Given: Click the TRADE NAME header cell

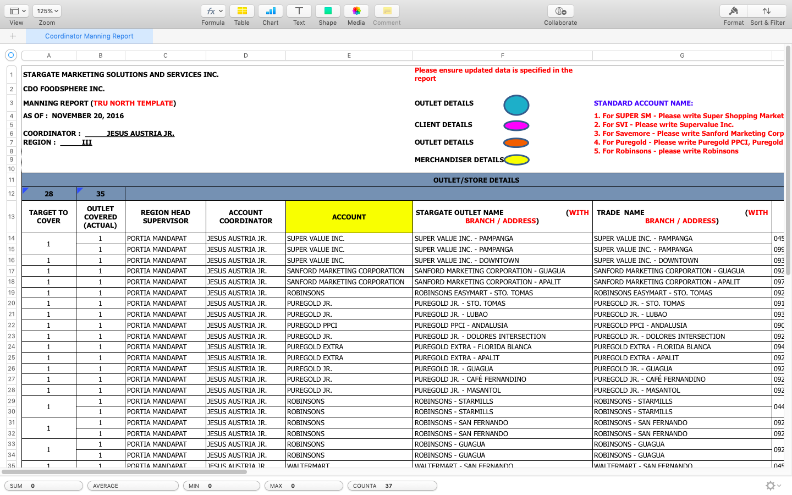Looking at the screenshot, I should coord(682,217).
